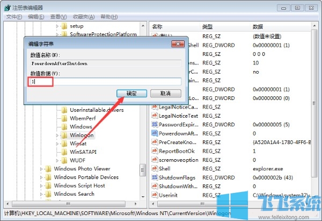Screen dimensions: 322x221
Task: Select the ReportBootOk value name
Action: coord(177,151)
